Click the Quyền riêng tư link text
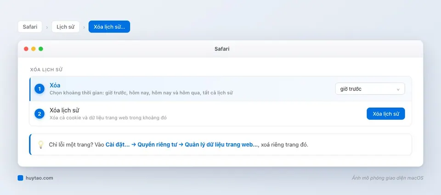 pos(157,145)
